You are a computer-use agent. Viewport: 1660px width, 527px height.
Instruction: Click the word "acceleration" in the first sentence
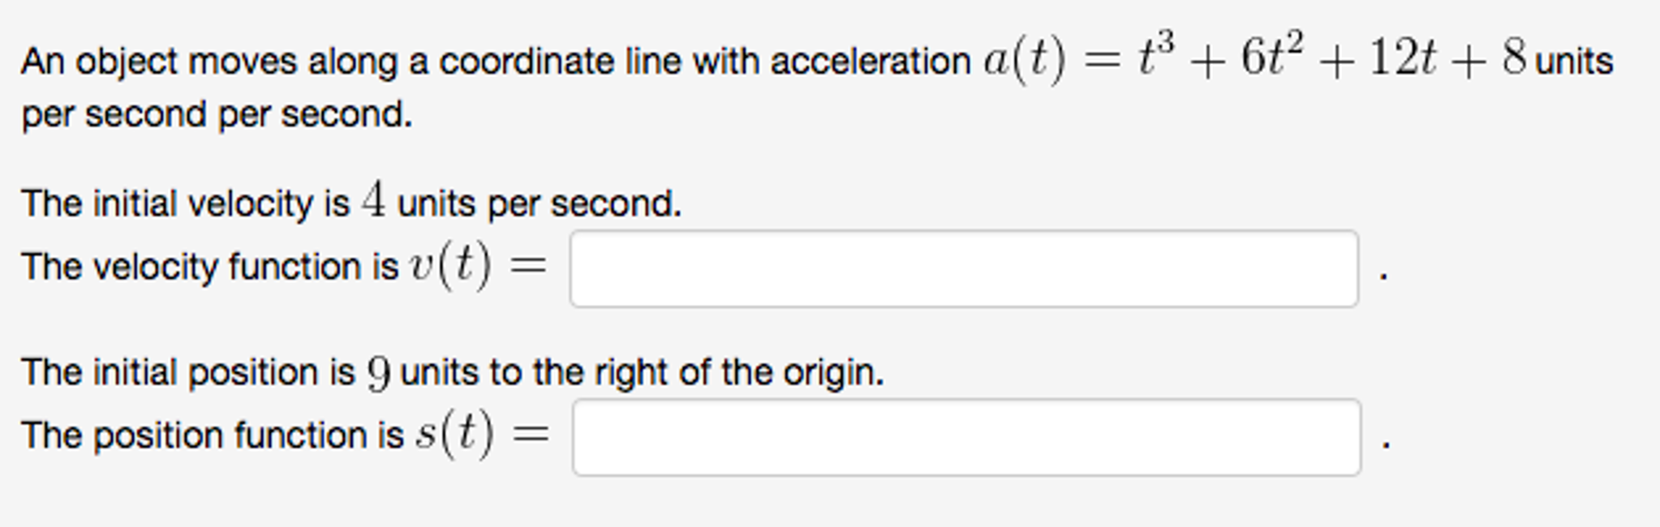870,62
